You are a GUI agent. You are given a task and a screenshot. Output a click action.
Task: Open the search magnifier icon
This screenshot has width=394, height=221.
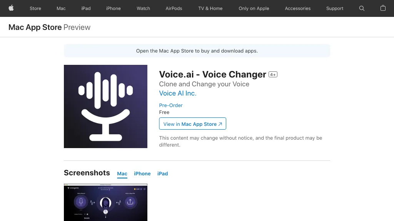click(x=362, y=8)
